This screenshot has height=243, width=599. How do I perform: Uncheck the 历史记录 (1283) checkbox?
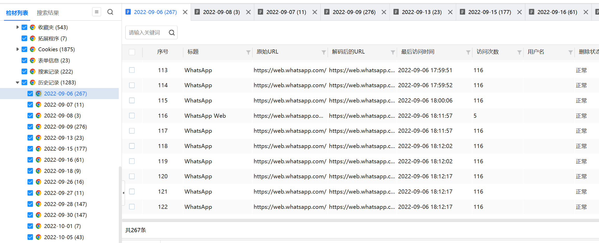pyautogui.click(x=24, y=82)
